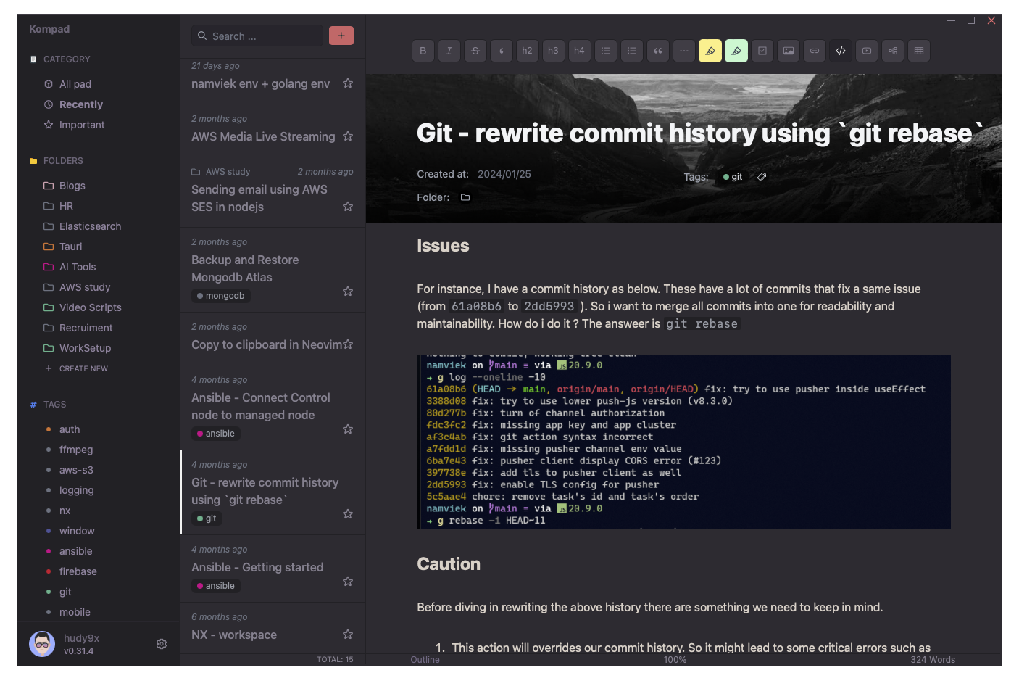Image resolution: width=1019 pixels, height=686 pixels.
Task: Insert a blockquote with the double-quote button
Action: click(658, 51)
